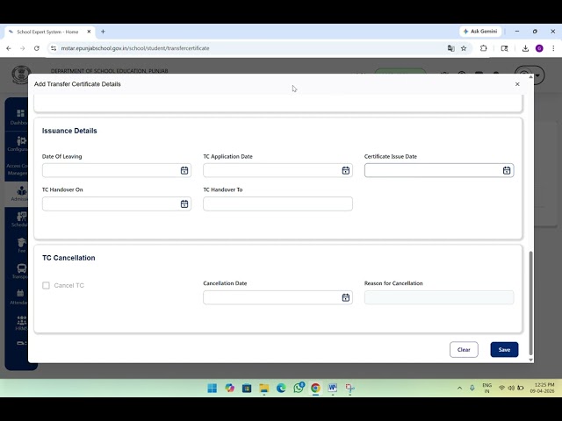Open WhatsApp from the taskbar
562x421 pixels.
pyautogui.click(x=299, y=388)
